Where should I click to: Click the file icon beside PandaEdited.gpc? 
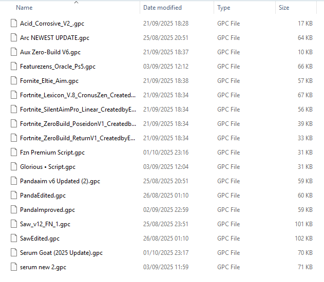click(x=14, y=195)
